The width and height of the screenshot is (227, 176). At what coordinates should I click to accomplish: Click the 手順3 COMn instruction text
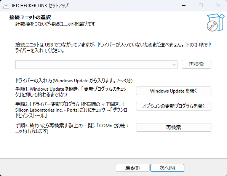coord(72,128)
